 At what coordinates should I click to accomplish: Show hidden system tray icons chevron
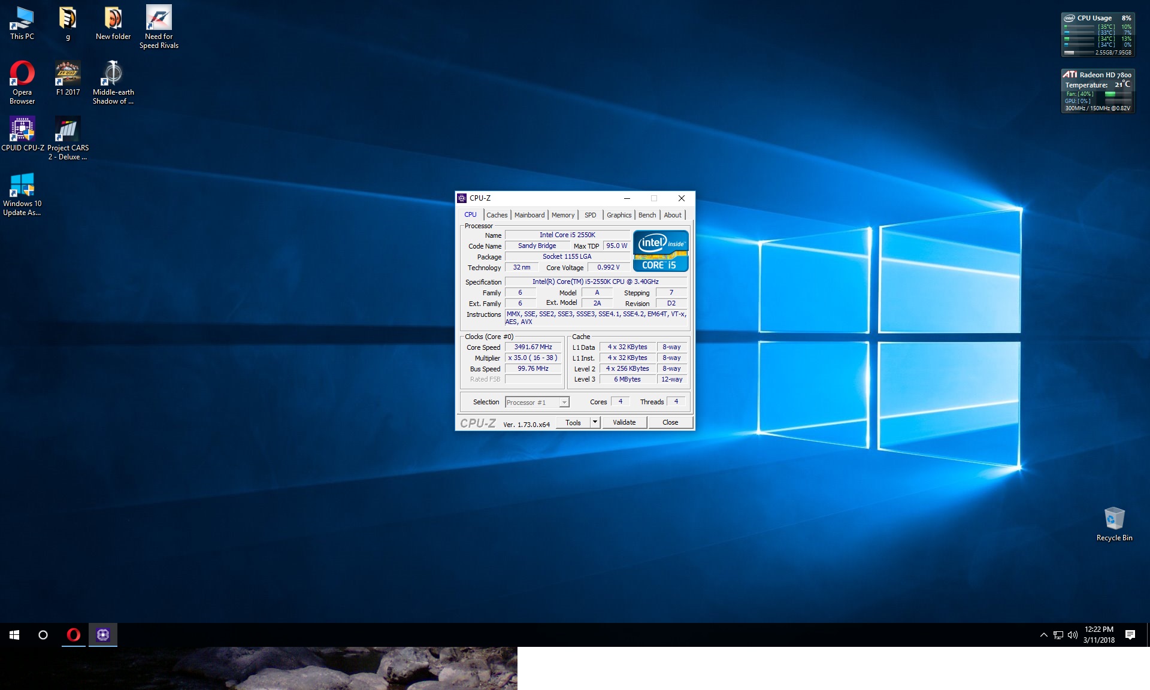coord(1043,635)
